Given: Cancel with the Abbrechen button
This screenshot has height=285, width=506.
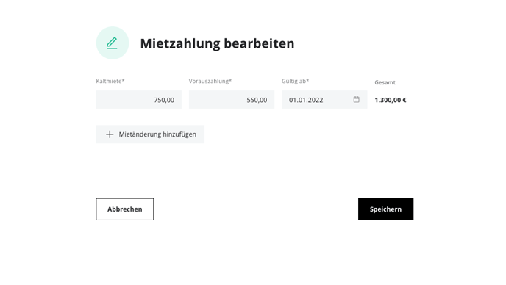Looking at the screenshot, I should [124, 209].
